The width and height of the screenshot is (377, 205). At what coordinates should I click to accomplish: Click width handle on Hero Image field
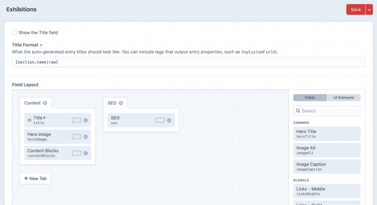[x=76, y=137]
